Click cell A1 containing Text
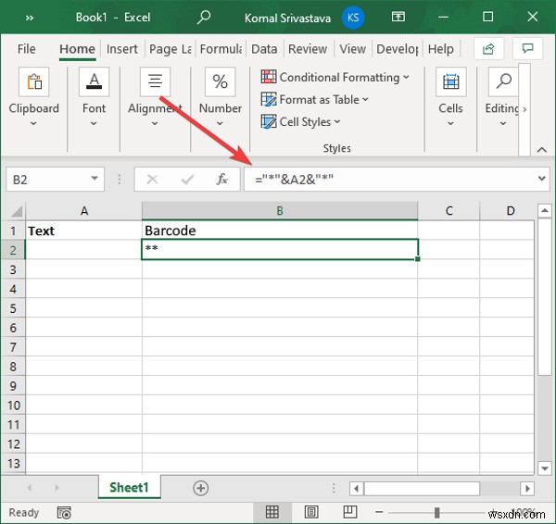This screenshot has width=556, height=524. (83, 231)
